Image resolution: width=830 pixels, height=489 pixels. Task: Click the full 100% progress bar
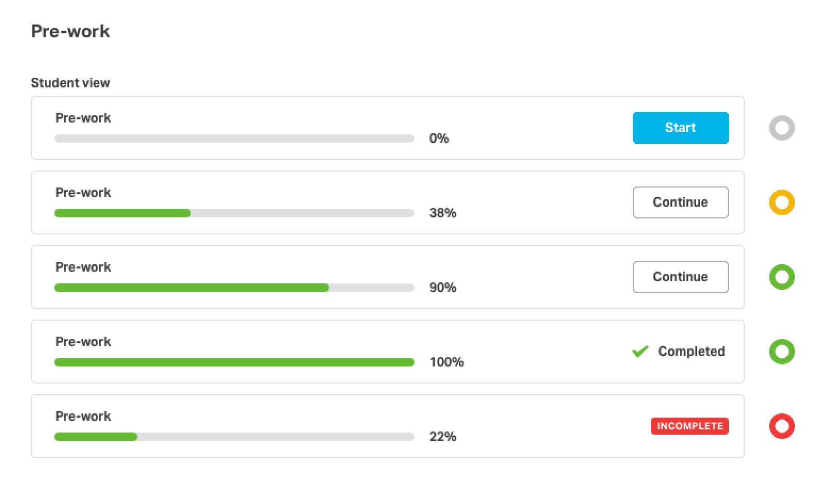234,362
